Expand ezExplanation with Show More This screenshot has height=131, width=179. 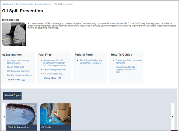[x=14, y=80]
